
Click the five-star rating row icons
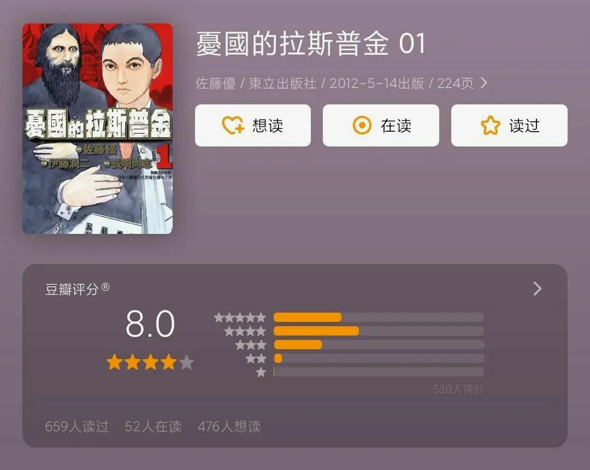pos(240,318)
